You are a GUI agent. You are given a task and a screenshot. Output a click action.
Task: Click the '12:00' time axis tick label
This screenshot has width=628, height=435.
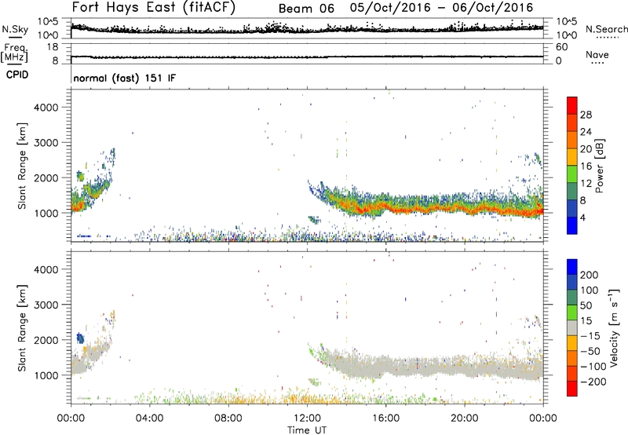307,419
